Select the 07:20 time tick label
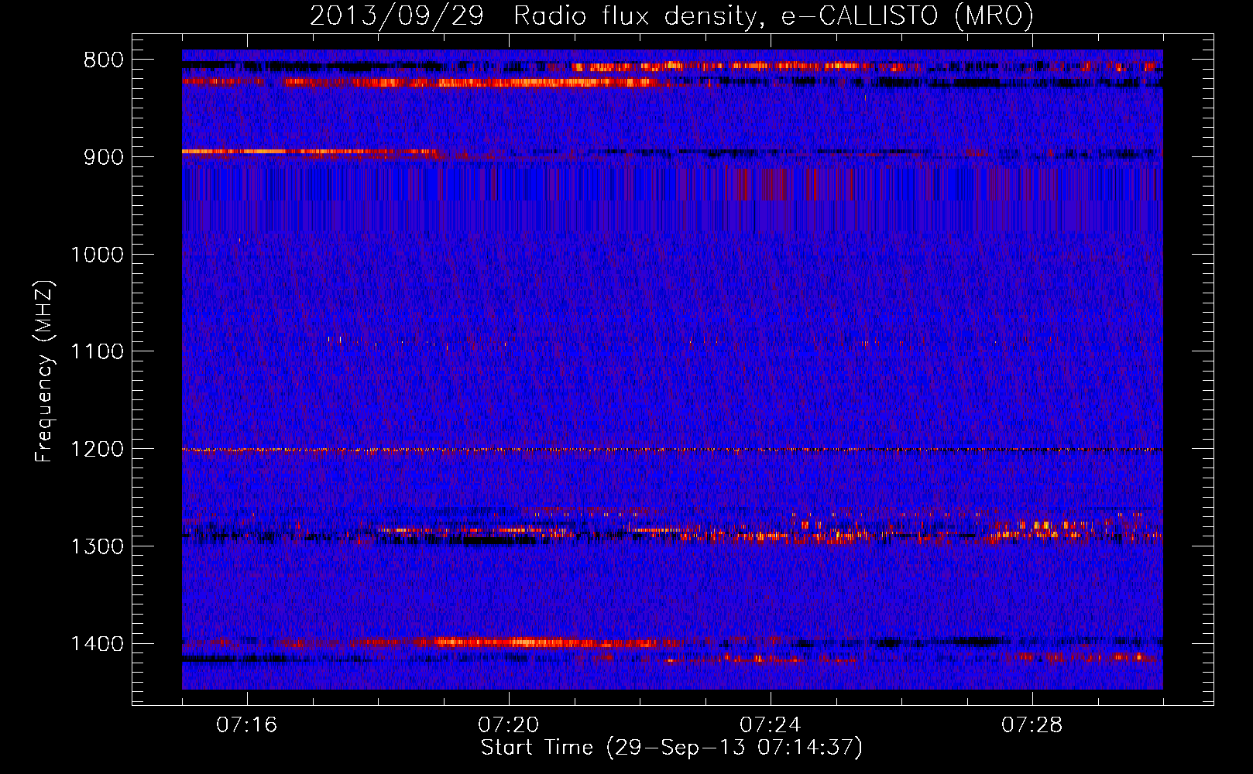The width and height of the screenshot is (1253, 774). pyautogui.click(x=509, y=725)
